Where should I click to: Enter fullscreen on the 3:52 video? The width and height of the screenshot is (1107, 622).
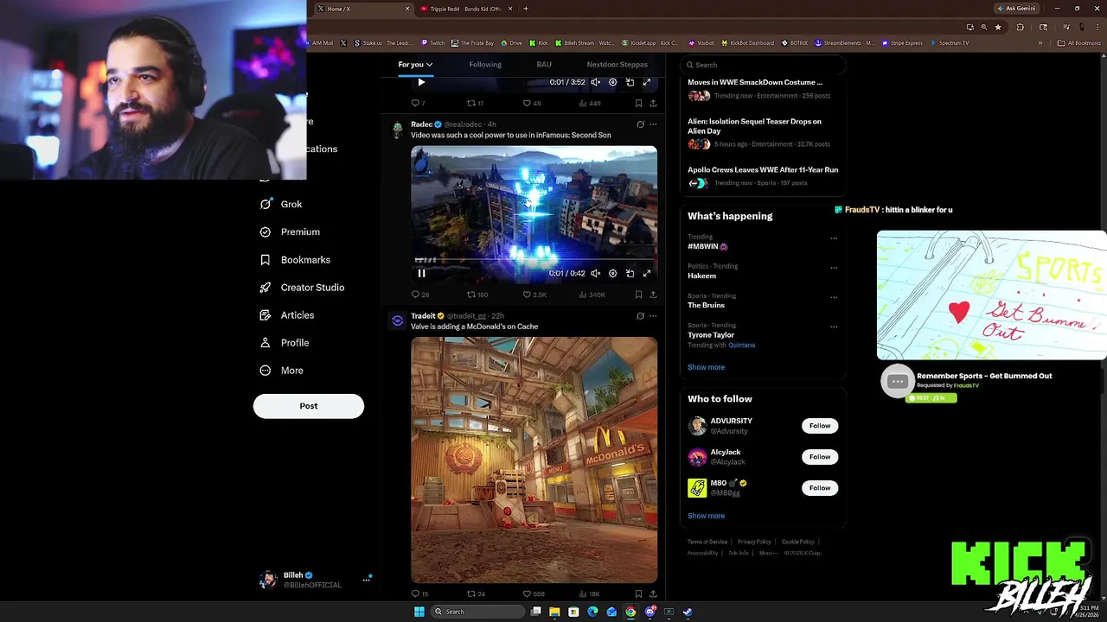(x=646, y=82)
